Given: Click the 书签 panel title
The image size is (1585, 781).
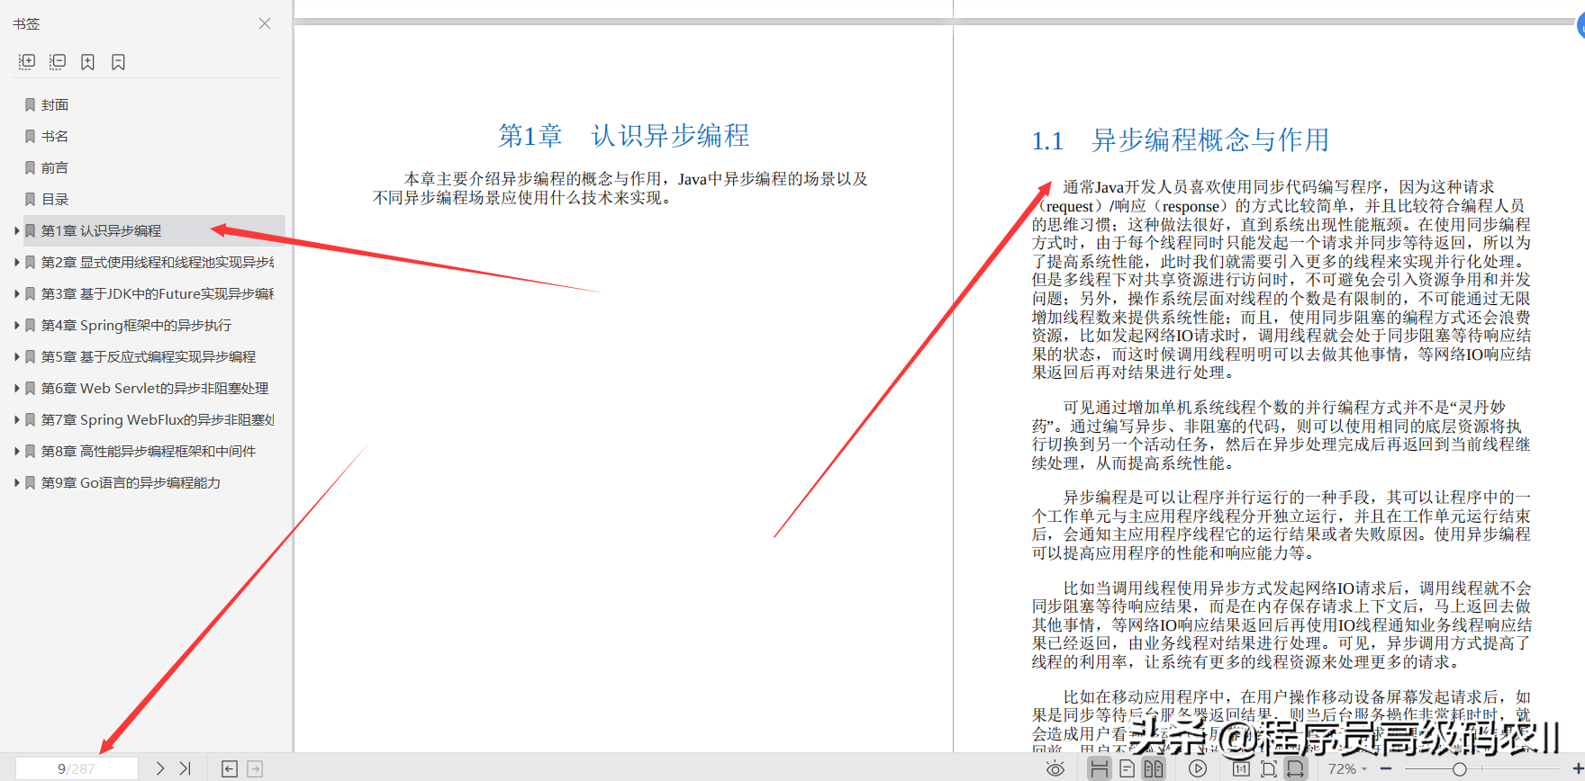Looking at the screenshot, I should coord(26,23).
